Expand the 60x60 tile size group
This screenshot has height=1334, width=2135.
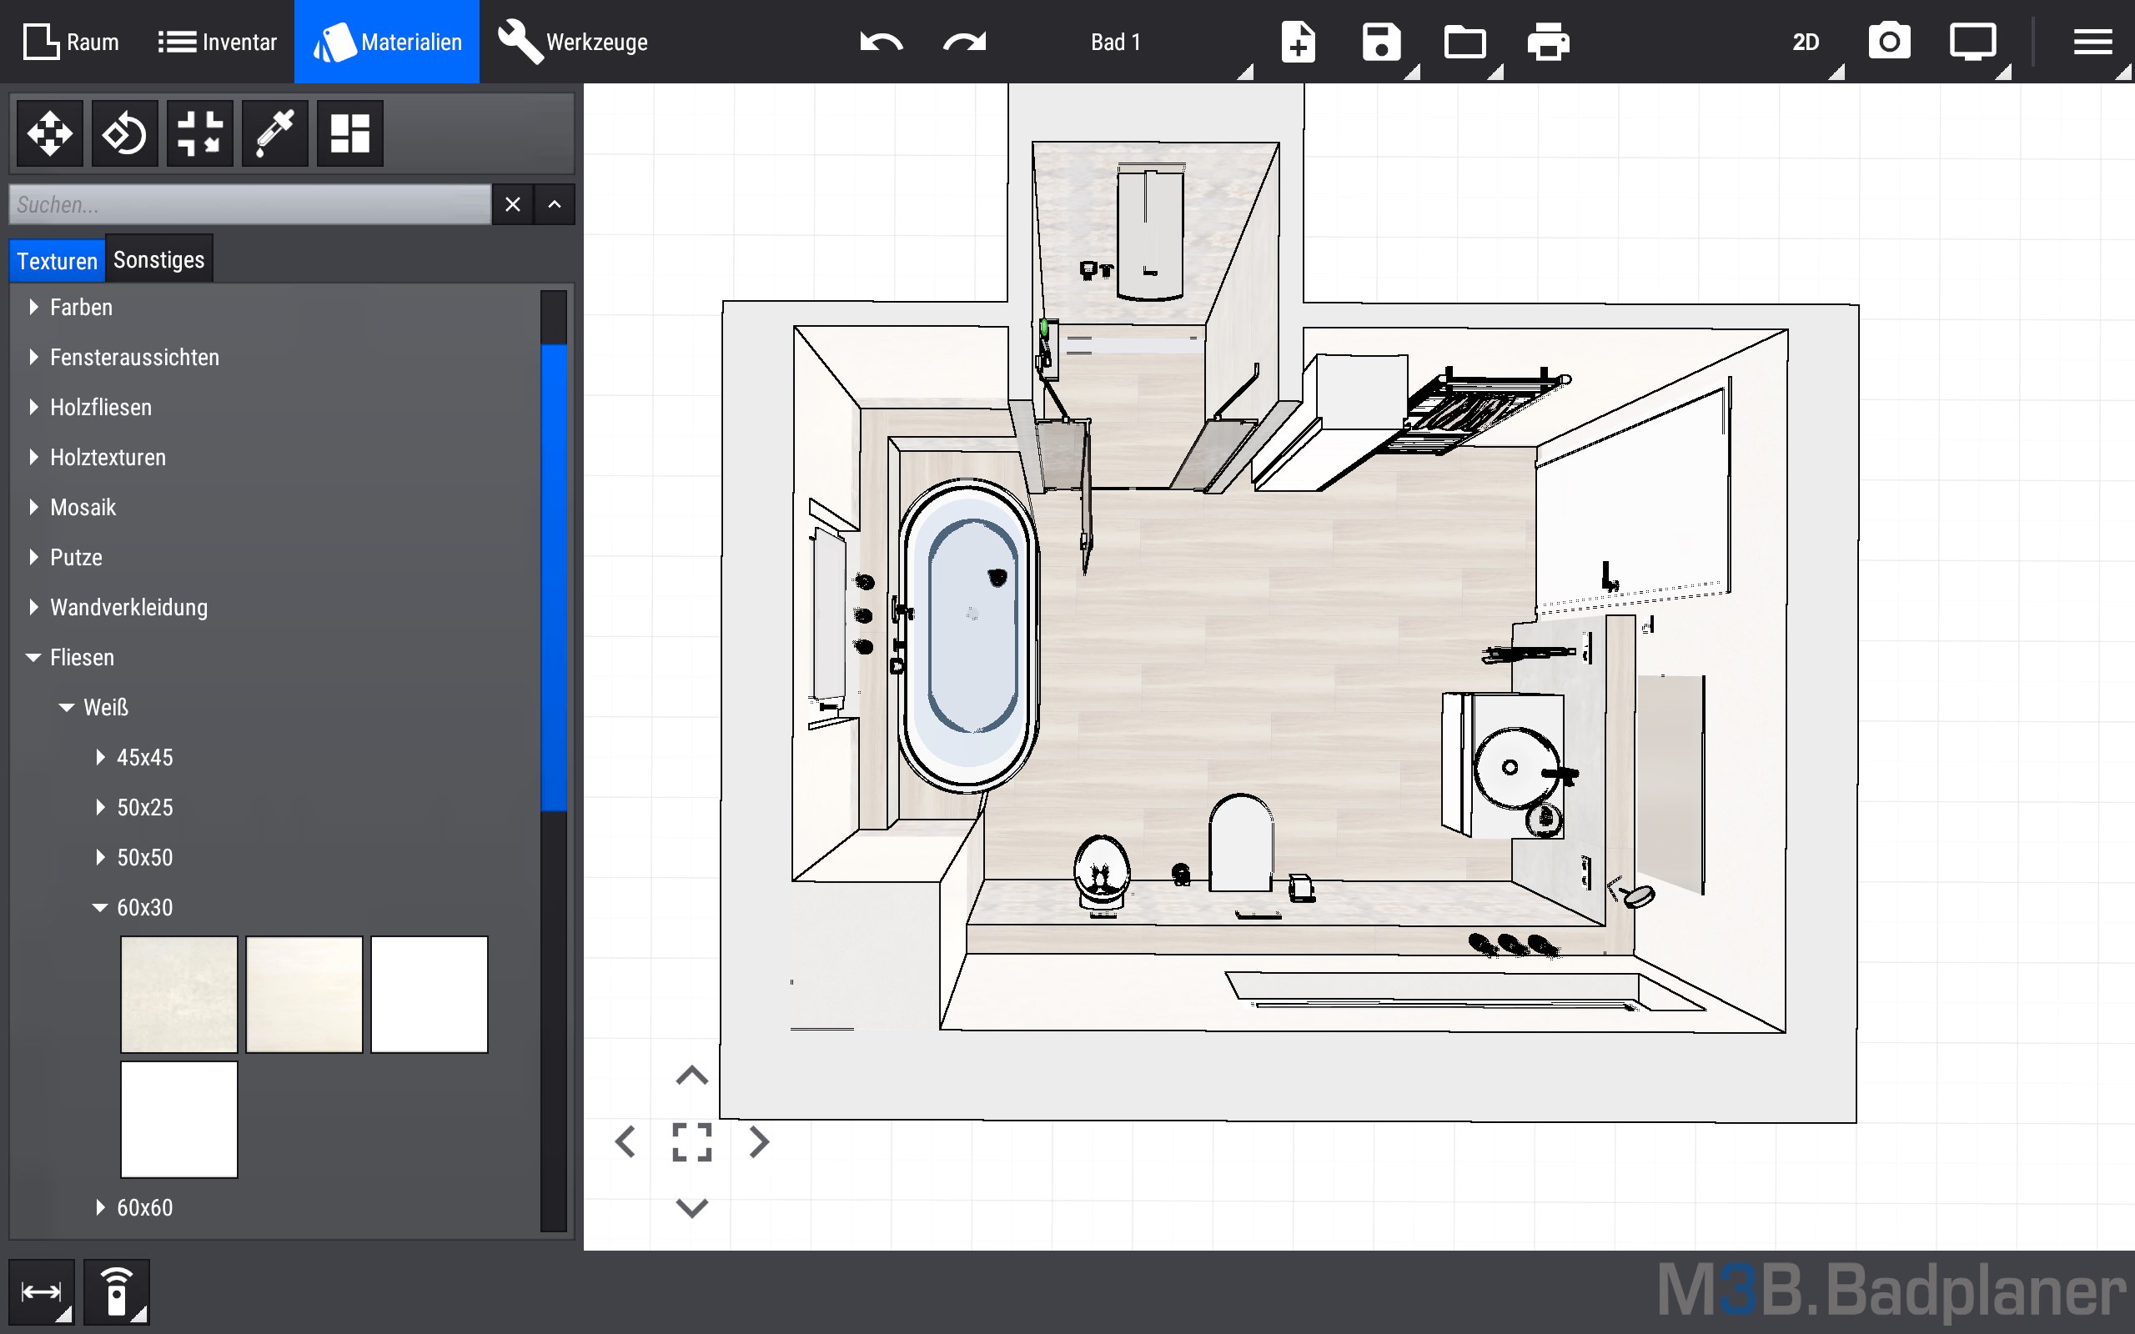[x=101, y=1207]
